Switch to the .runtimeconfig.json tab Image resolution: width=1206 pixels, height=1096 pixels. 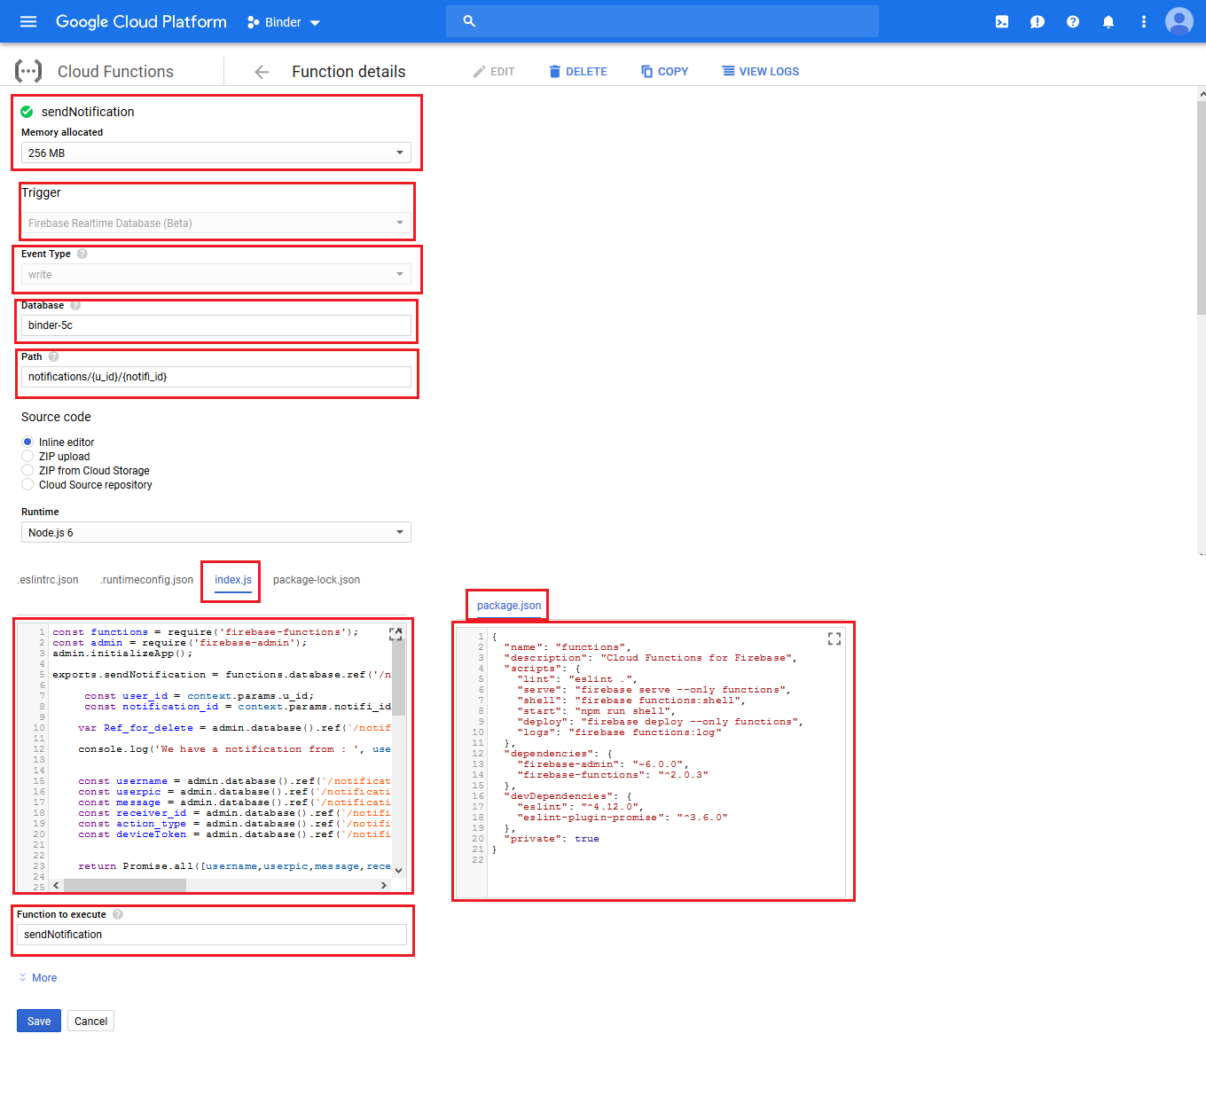click(146, 580)
